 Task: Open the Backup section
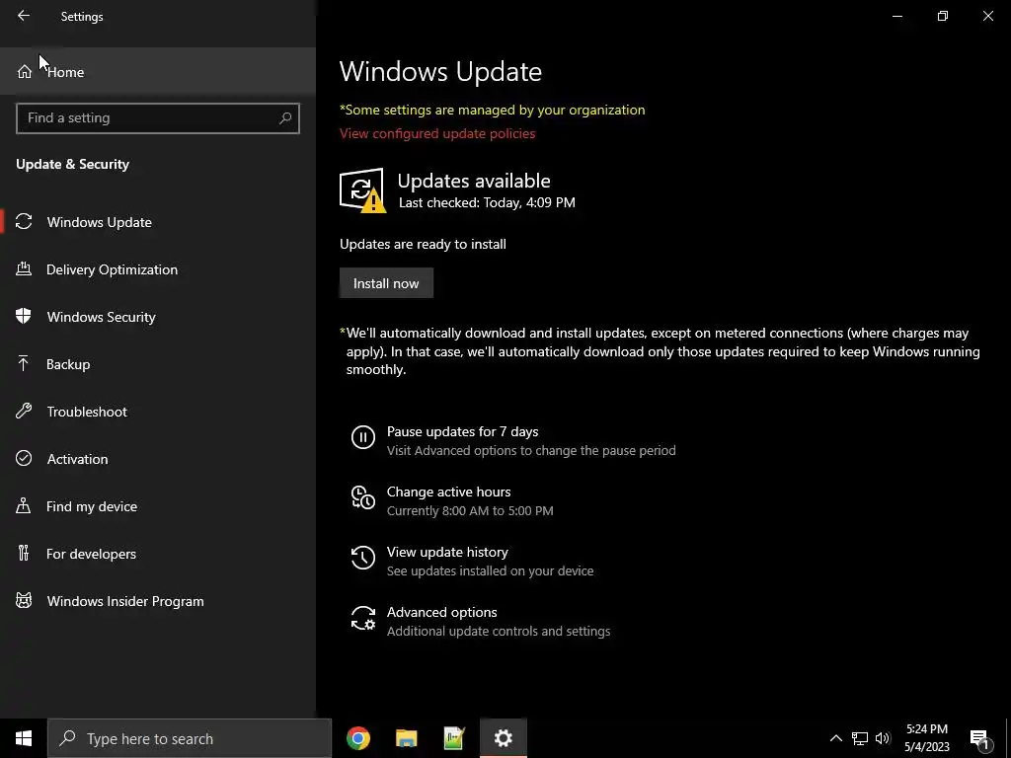(x=157, y=364)
